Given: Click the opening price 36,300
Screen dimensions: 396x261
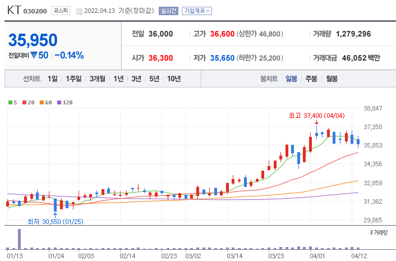Looking at the screenshot, I should (160, 58).
